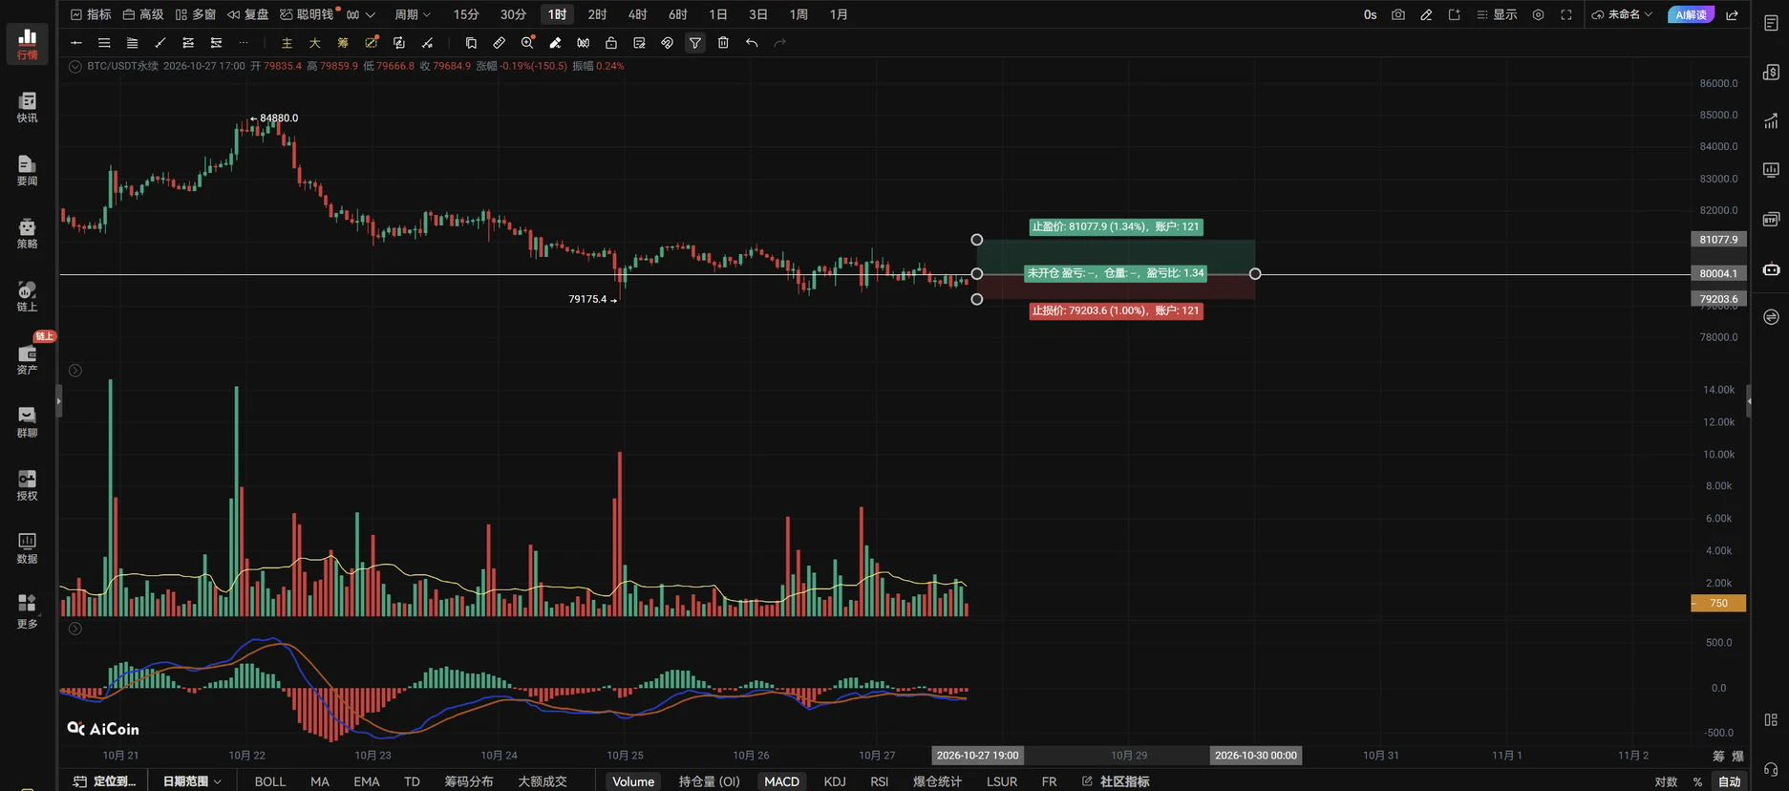
Task: Click the undo arrow icon
Action: coord(752,43)
